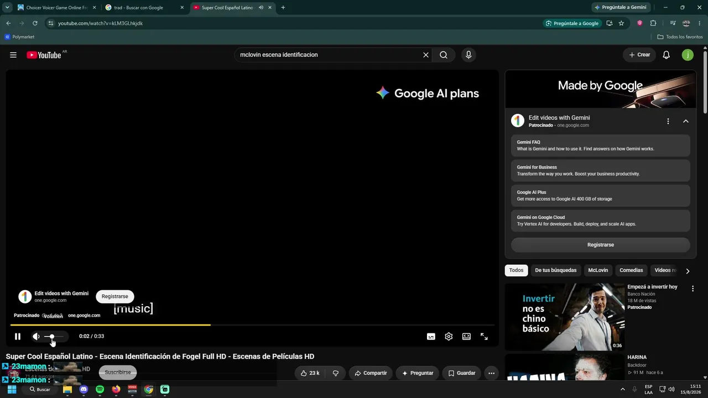Open the Google AI Plus ad link
Viewport: 708px width, 398px height.
(600, 196)
